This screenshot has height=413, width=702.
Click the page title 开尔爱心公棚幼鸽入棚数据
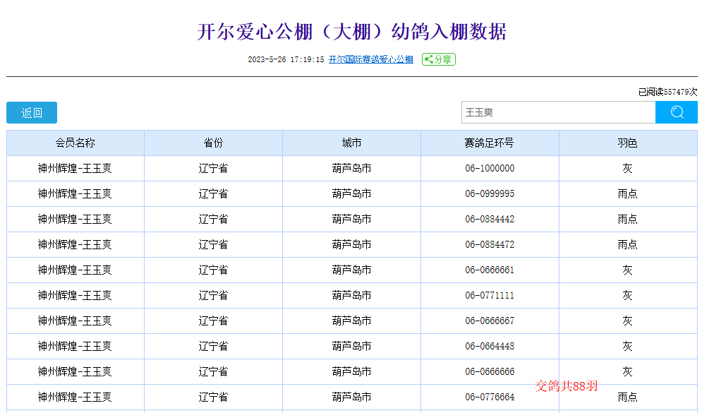pos(351,32)
